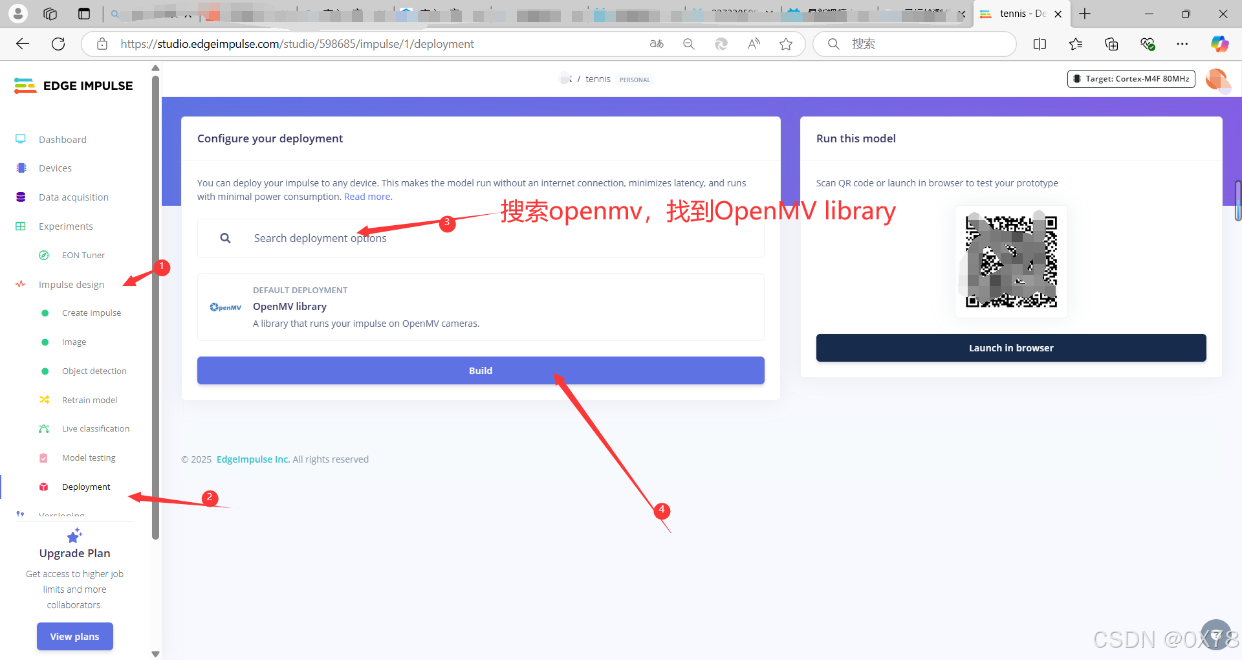Click the read aloud icon

pos(754,44)
